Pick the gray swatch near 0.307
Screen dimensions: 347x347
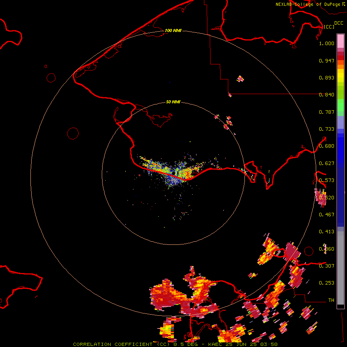340,270
